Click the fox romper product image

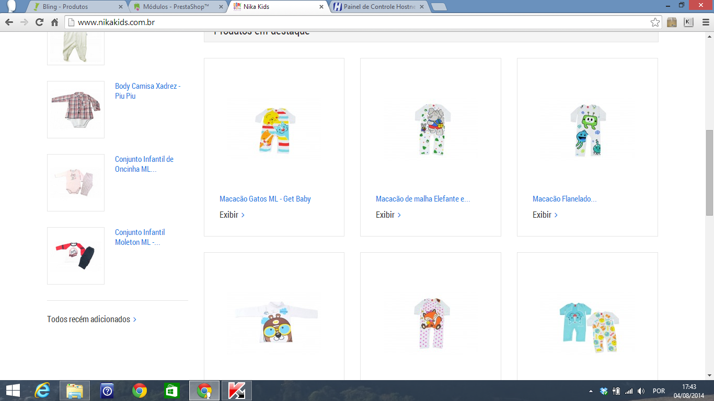pos(431,323)
